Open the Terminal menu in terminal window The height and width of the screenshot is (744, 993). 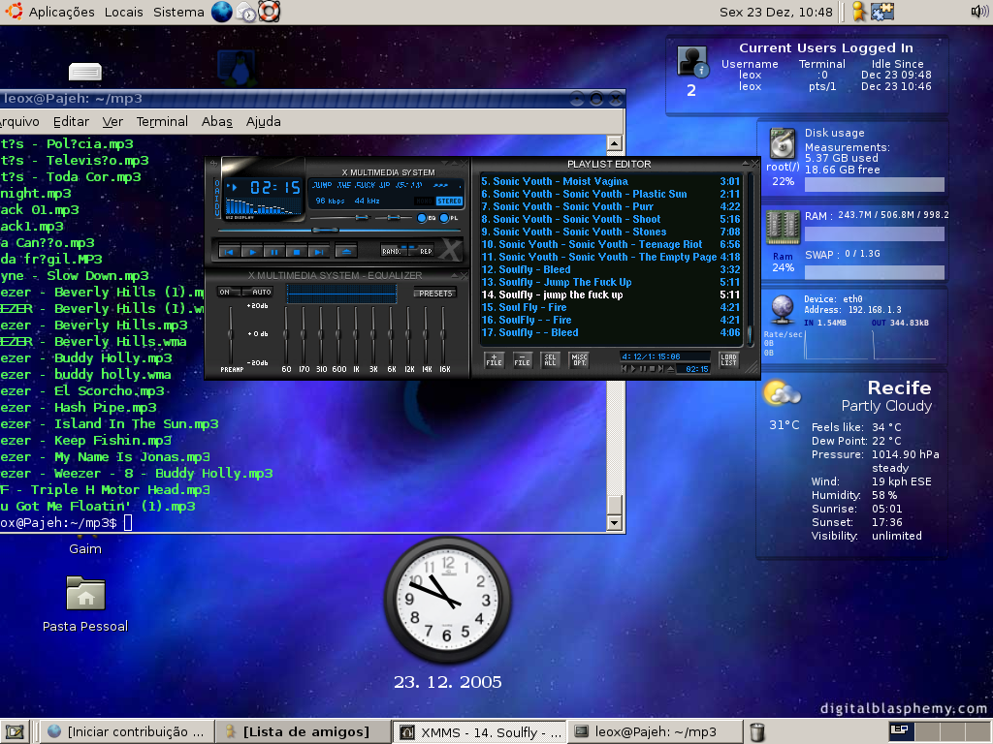pos(162,121)
